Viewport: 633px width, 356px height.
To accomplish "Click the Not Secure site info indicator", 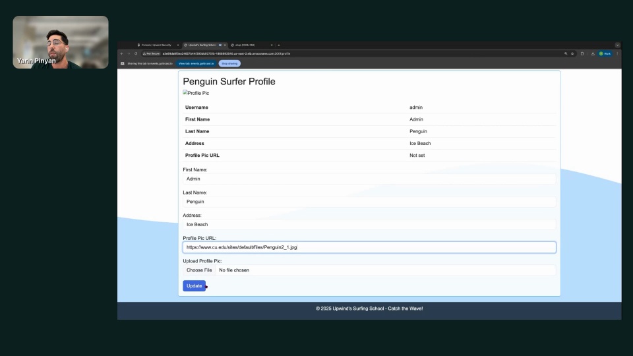I will coord(152,53).
